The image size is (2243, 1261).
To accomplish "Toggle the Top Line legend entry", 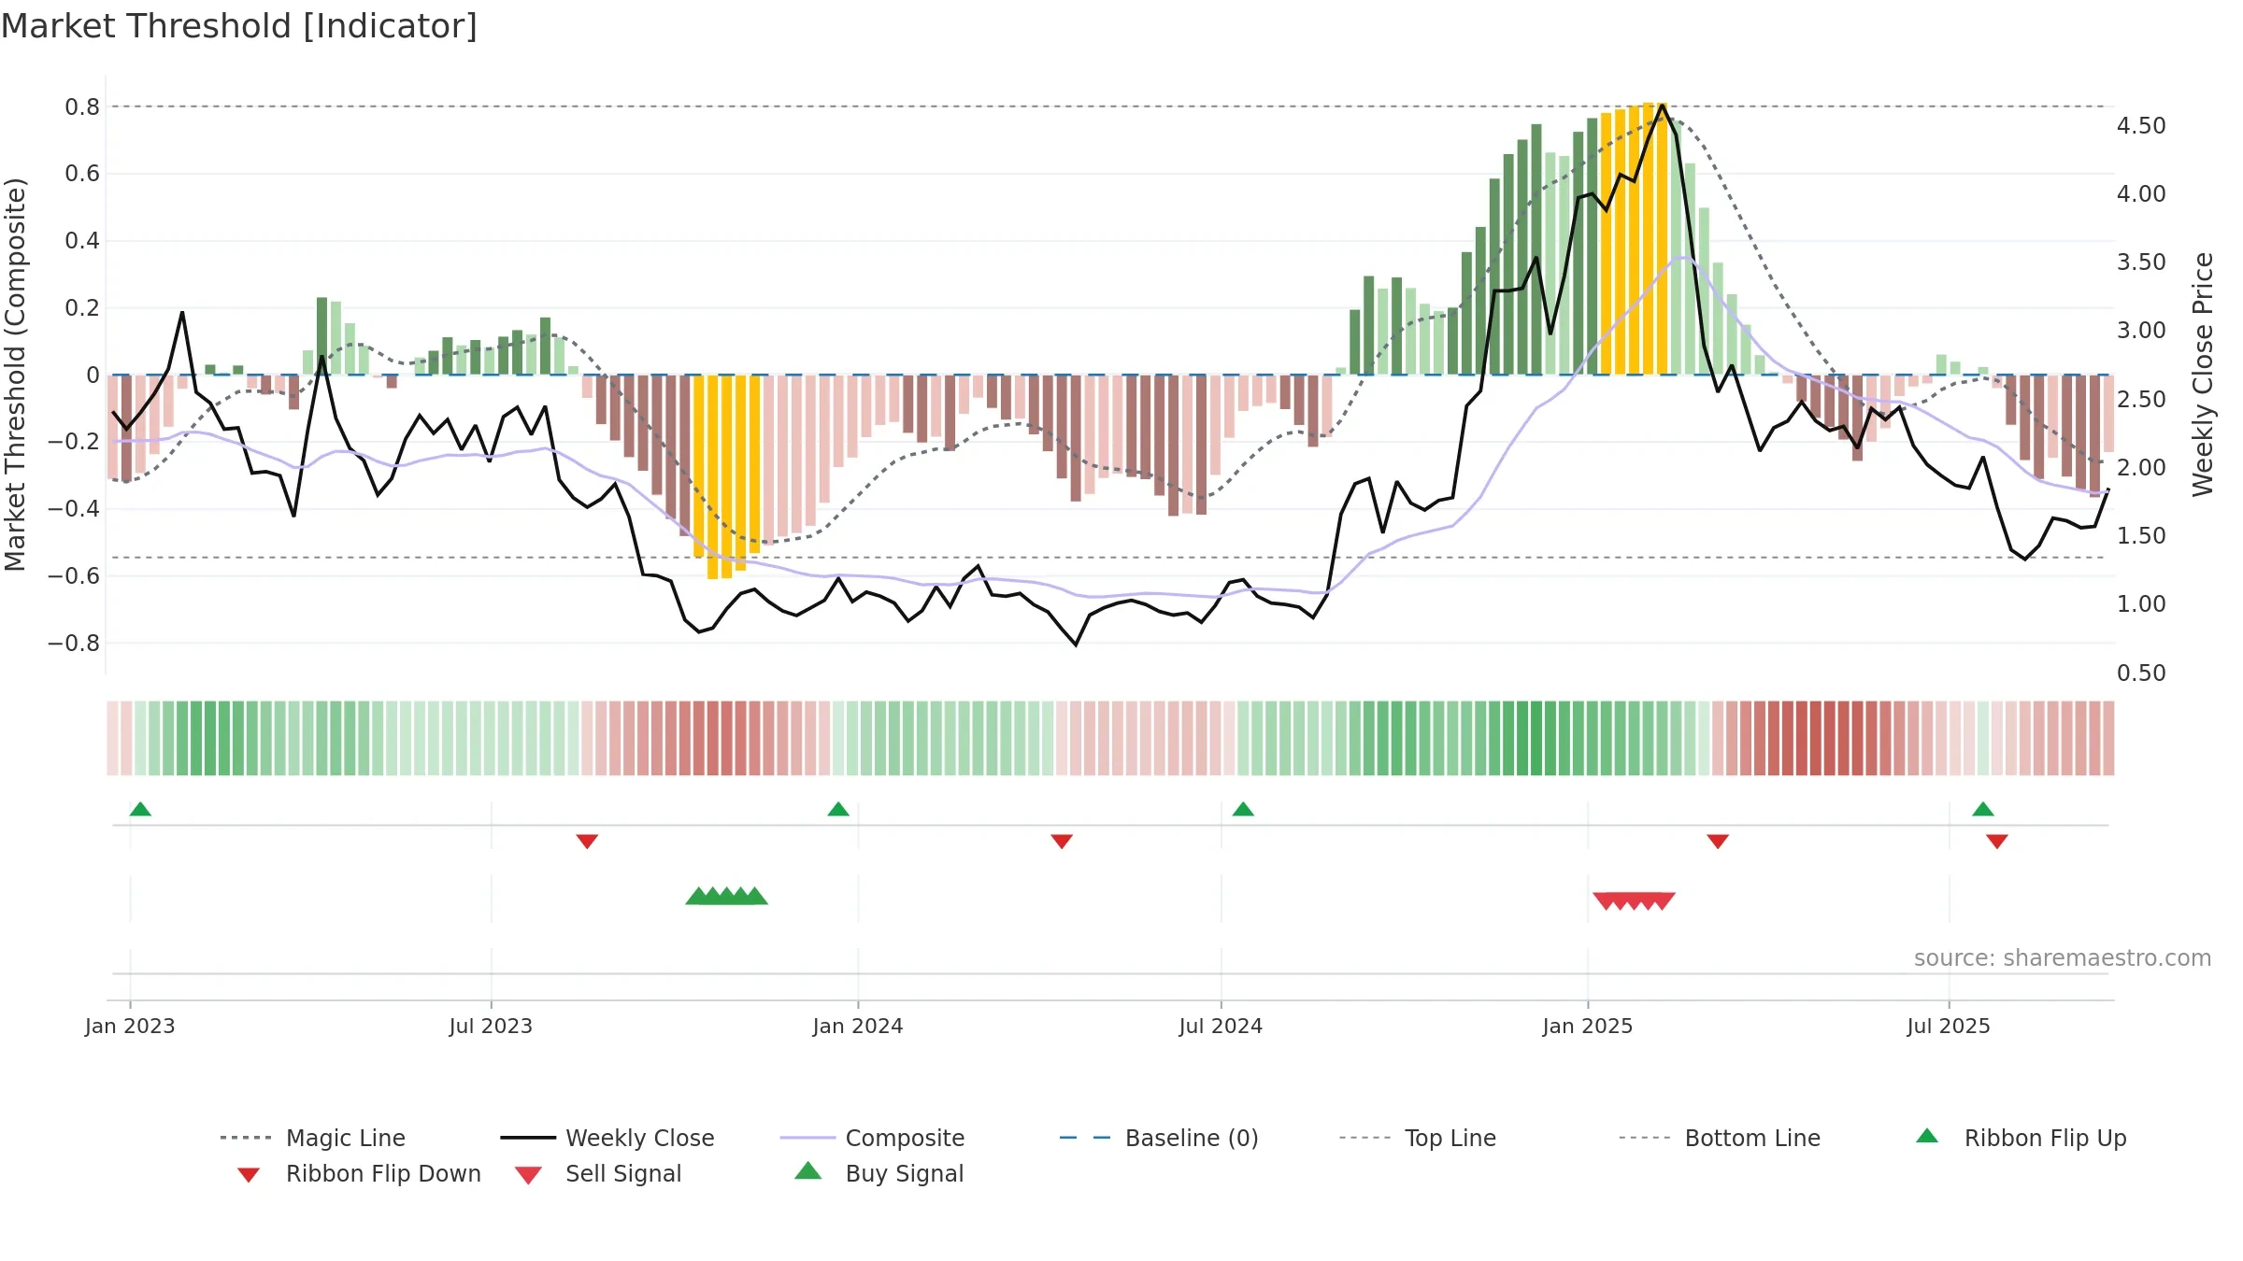I will coord(1418,1138).
